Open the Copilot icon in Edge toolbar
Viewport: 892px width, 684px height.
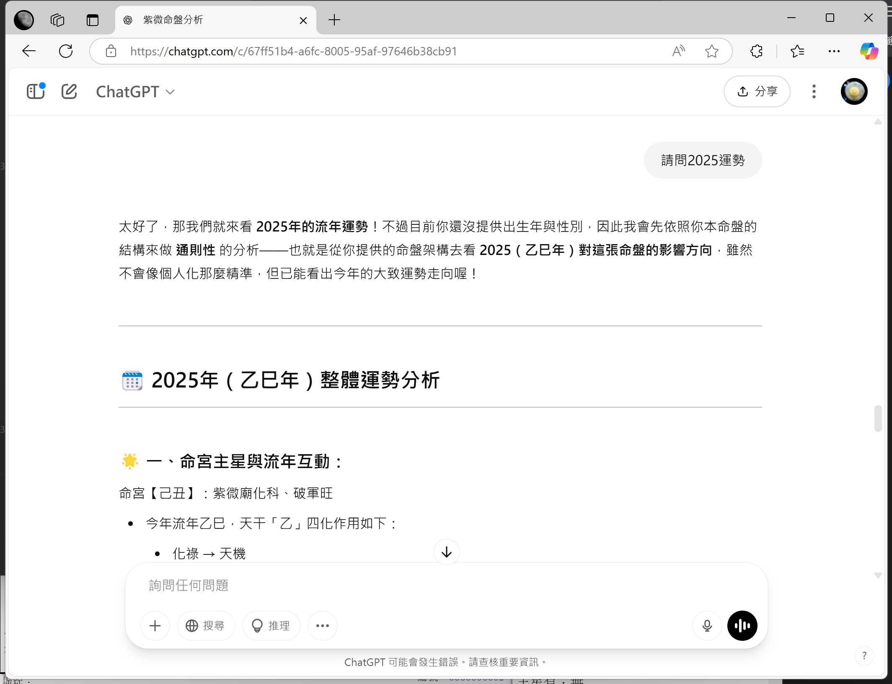click(869, 51)
